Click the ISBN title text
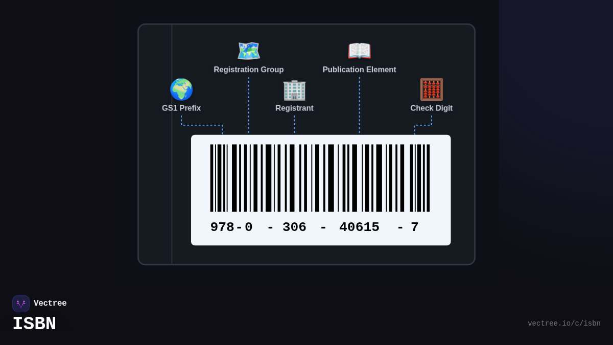The height and width of the screenshot is (345, 613). coord(34,323)
